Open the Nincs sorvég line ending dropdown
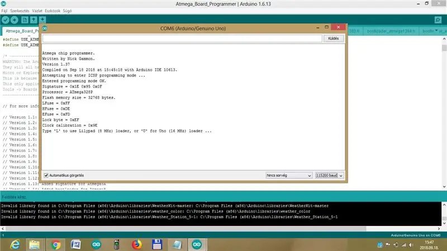This screenshot has width=447, height=251. tap(289, 175)
